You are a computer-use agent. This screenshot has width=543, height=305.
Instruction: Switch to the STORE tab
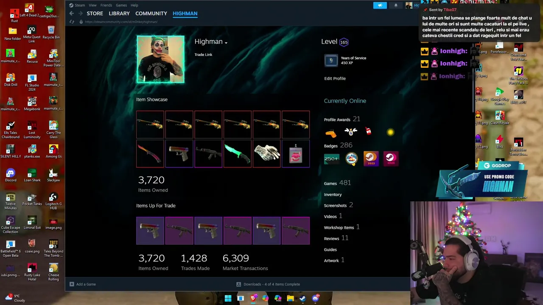(95, 14)
